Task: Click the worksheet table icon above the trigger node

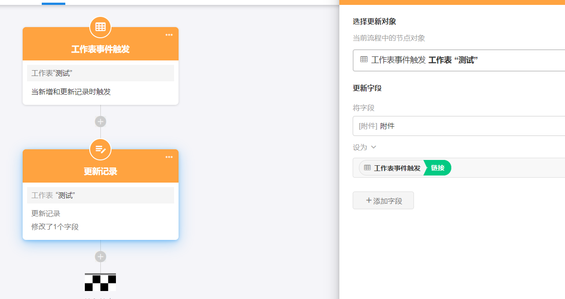Action: coord(100,27)
